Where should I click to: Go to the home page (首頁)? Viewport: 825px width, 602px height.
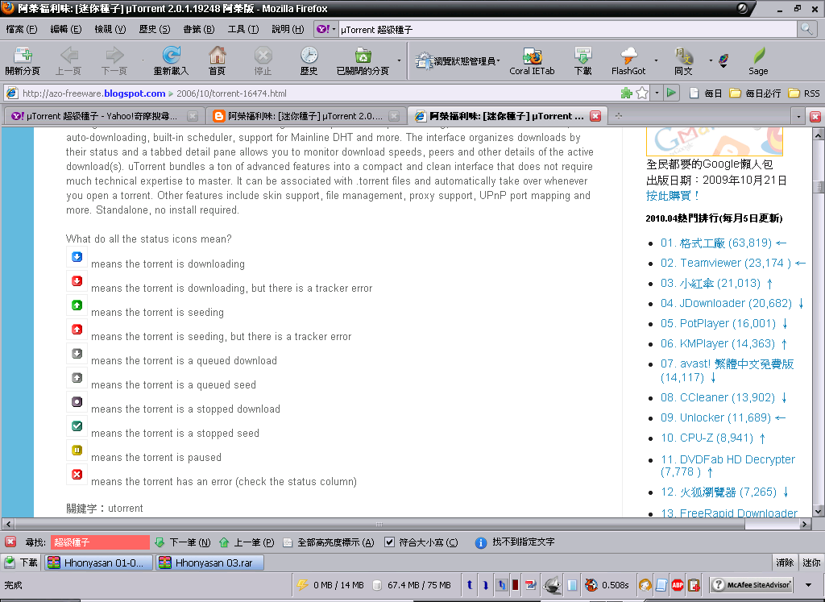217,60
